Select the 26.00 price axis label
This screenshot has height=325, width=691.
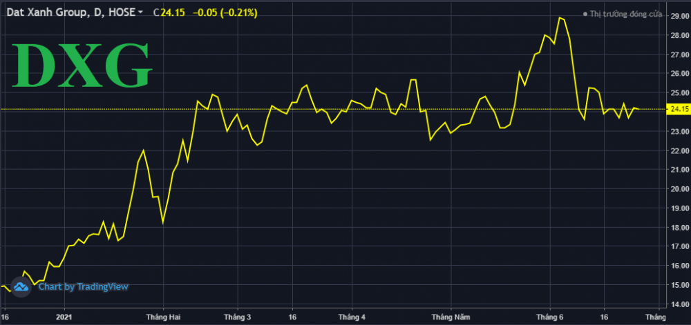tap(679, 74)
